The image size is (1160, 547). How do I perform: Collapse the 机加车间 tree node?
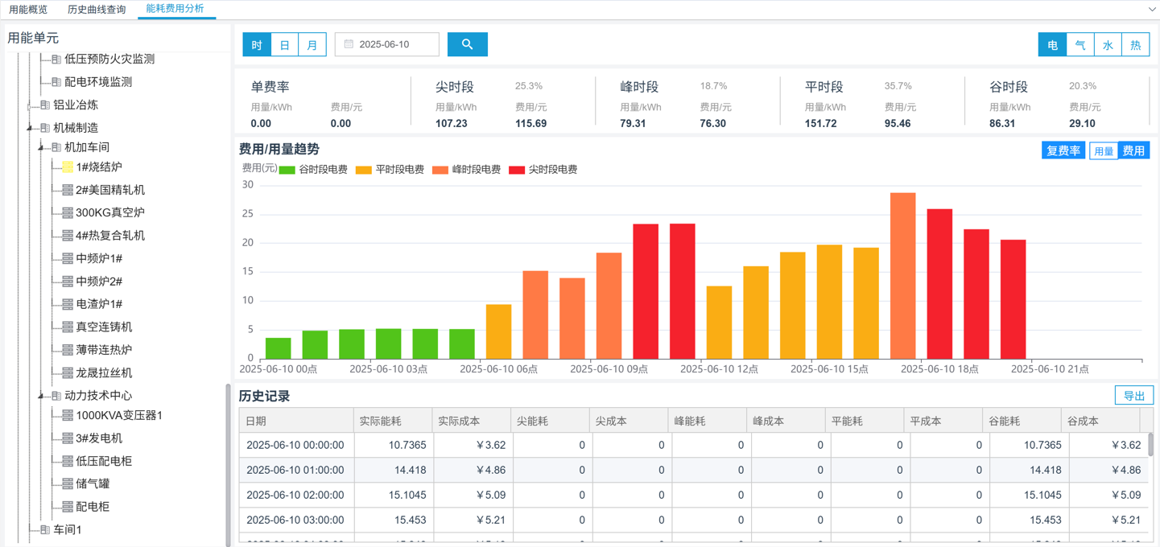click(x=41, y=148)
